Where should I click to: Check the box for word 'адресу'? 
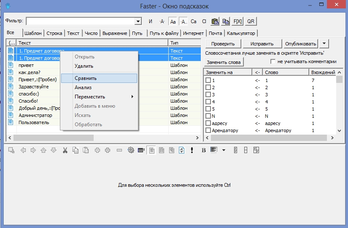tap(208, 123)
